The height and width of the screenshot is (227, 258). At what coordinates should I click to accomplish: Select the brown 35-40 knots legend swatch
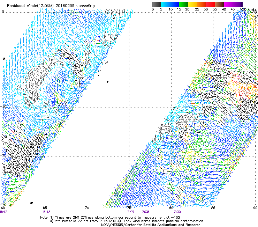click(x=220, y=4)
